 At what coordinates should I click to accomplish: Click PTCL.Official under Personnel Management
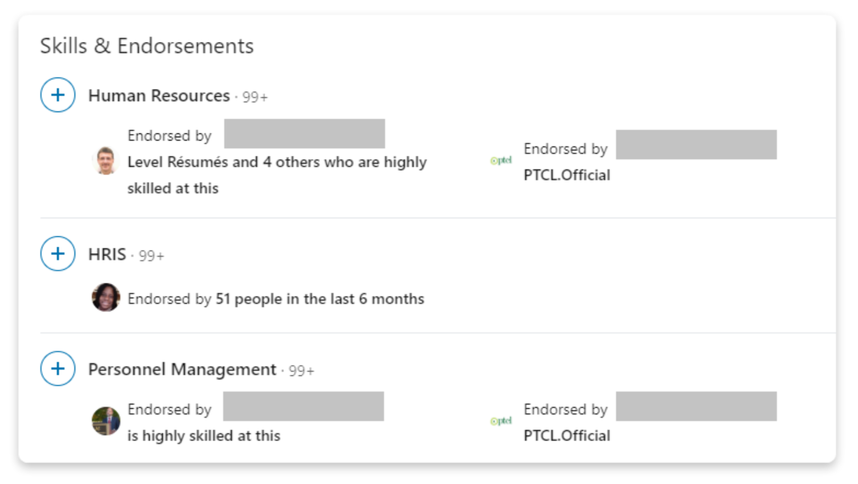point(567,436)
